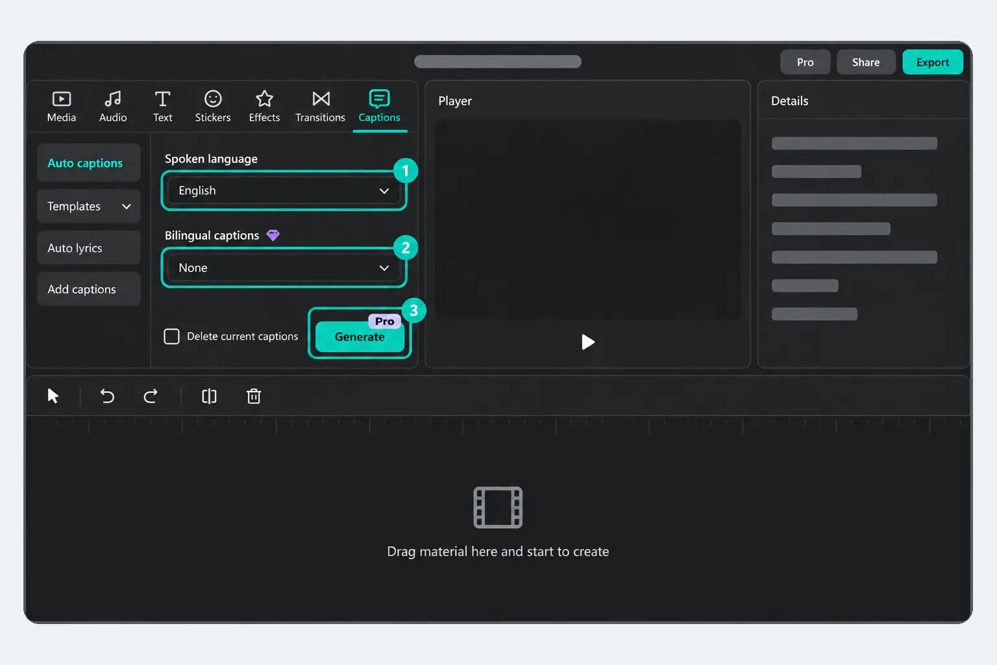Click the Bilingual captions diamond icon
The width and height of the screenshot is (997, 665).
273,235
